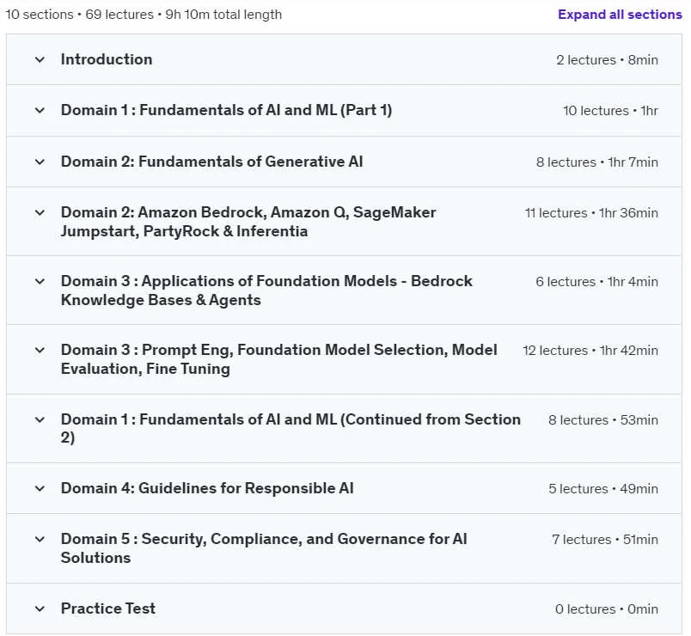
Task: Click '0 lectures • 0min' text
Action: [x=607, y=609]
